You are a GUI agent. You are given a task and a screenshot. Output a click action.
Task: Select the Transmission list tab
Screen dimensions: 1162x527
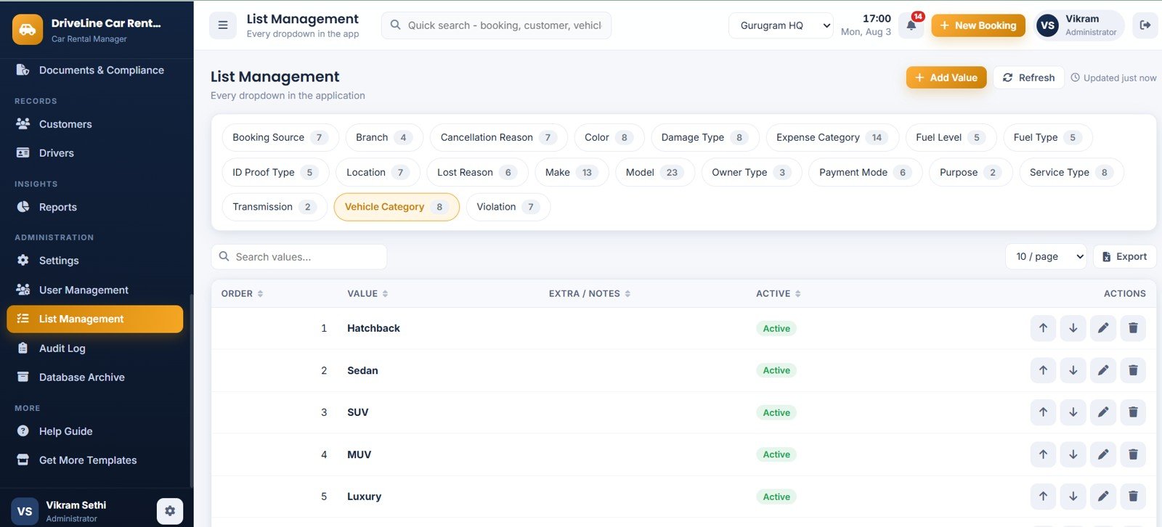pos(275,207)
